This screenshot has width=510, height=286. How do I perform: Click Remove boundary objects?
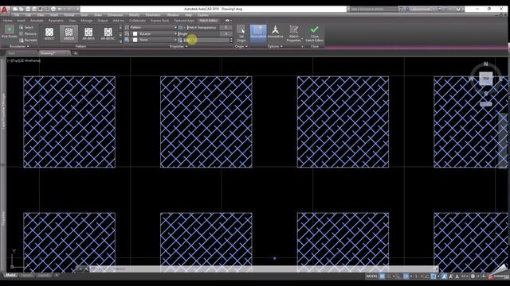pyautogui.click(x=28, y=33)
